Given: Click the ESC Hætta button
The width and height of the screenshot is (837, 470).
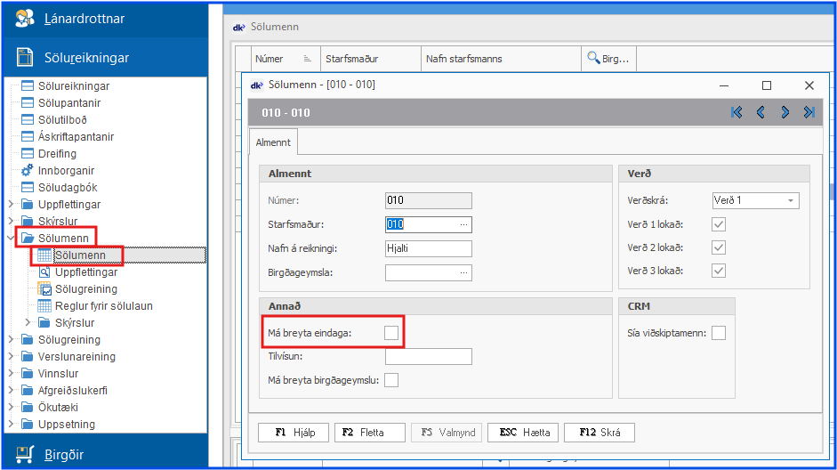Looking at the screenshot, I should [x=523, y=433].
